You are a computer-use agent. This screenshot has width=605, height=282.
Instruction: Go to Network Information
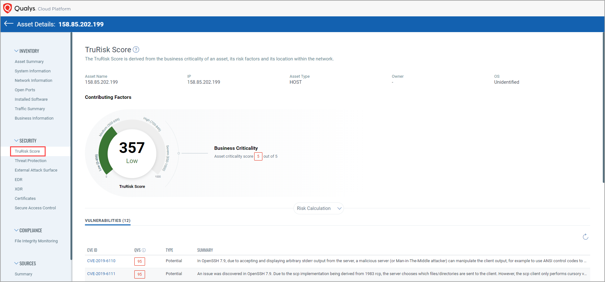click(x=33, y=81)
